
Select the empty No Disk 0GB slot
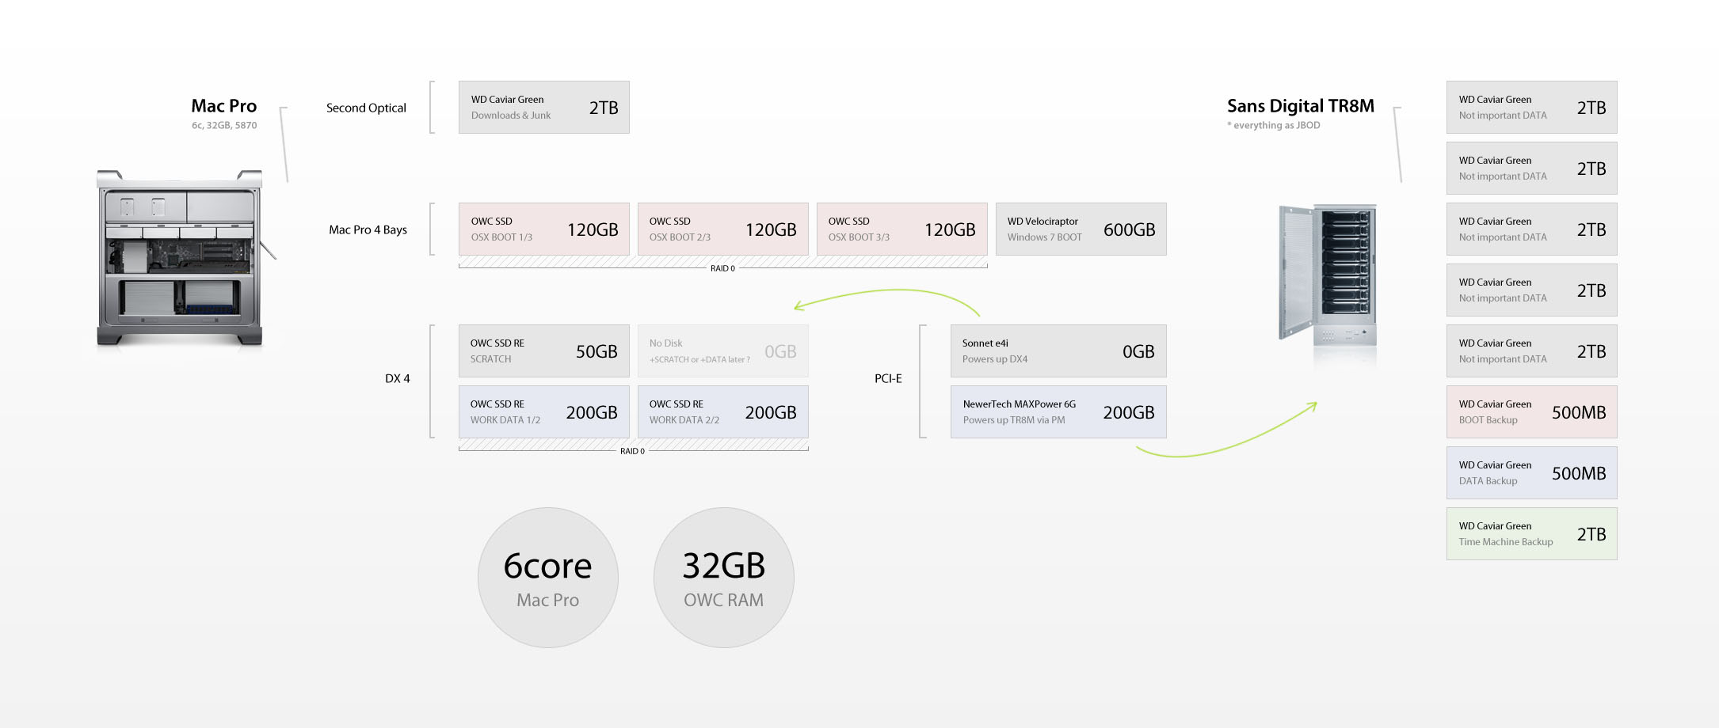tap(723, 351)
